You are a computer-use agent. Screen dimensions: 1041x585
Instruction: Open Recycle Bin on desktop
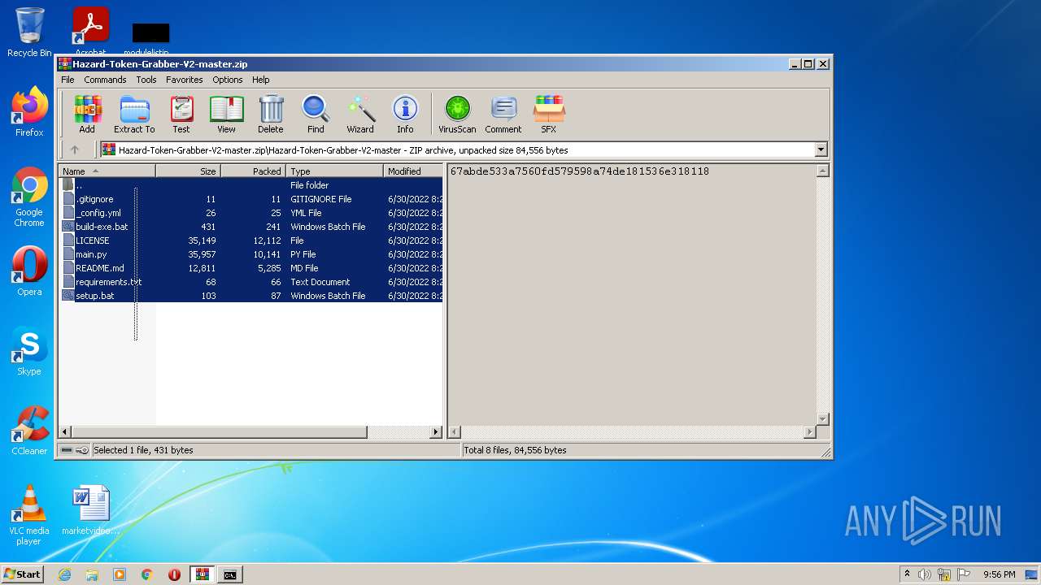(x=29, y=32)
